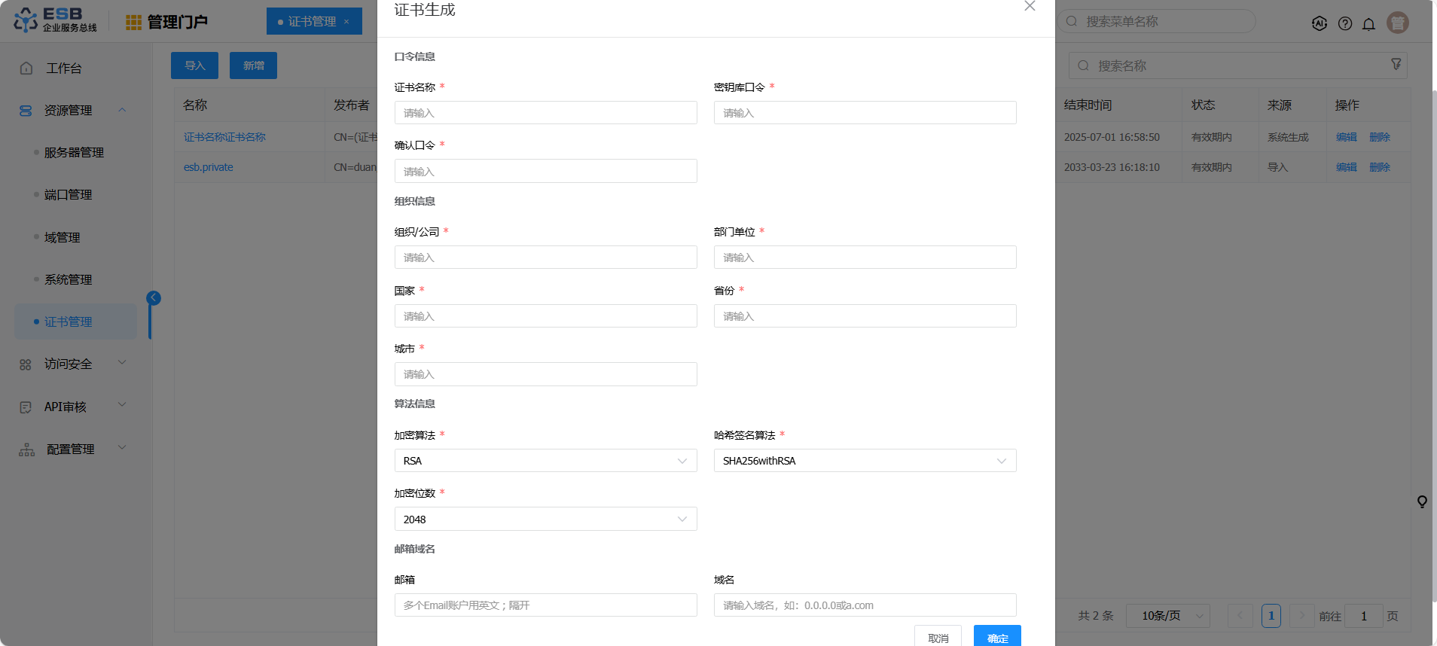
Task: Open the 哈希签名算法 dropdown
Action: pyautogui.click(x=865, y=461)
